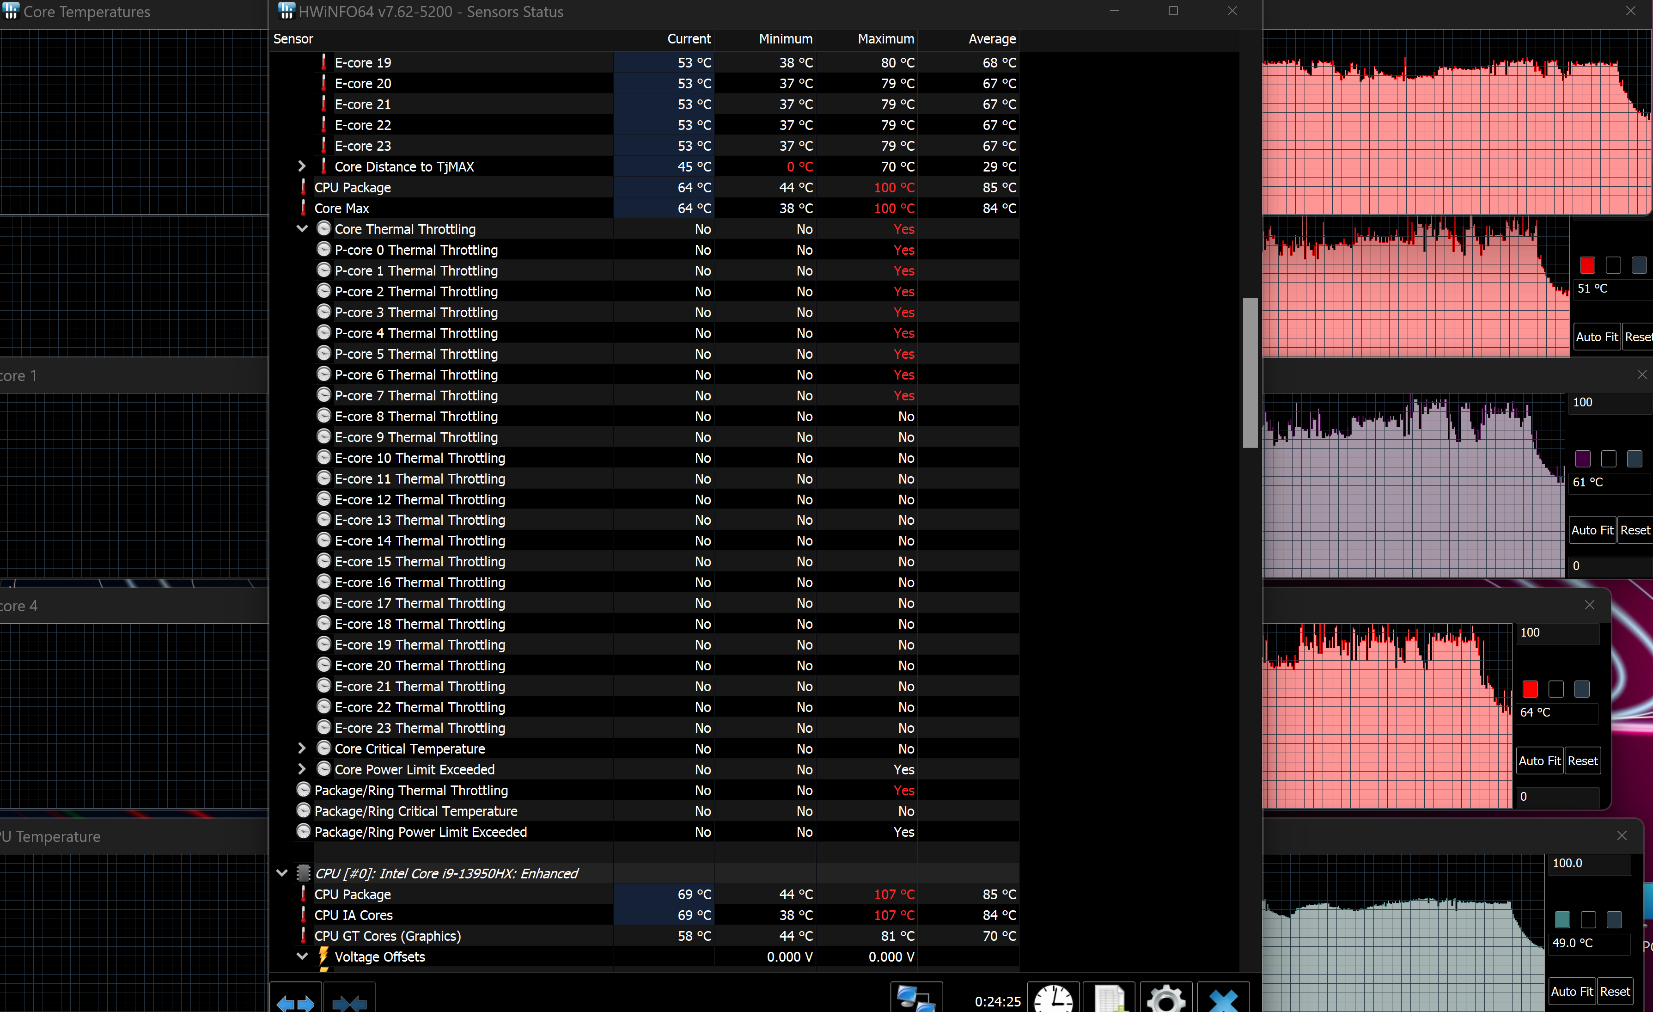Click the purple color swatch in the 61 °C graph
The width and height of the screenshot is (1653, 1012).
tap(1583, 459)
